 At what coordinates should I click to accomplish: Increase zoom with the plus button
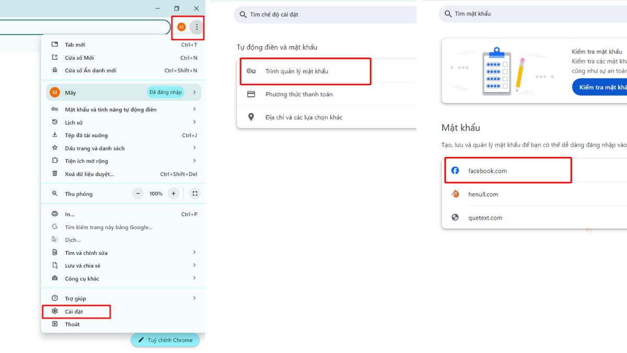point(173,193)
